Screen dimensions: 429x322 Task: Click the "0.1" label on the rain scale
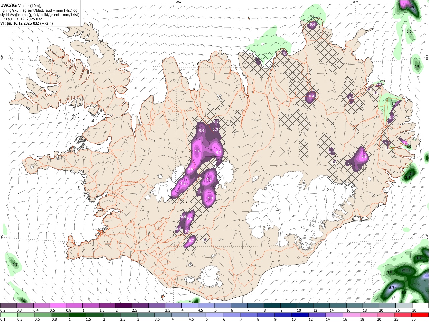pyautogui.click(x=3, y=319)
